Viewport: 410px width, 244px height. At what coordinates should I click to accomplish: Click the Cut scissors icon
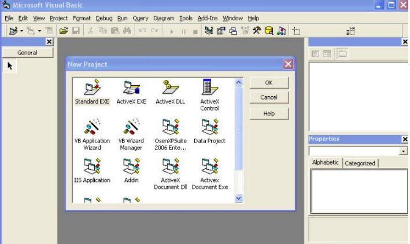pos(90,31)
